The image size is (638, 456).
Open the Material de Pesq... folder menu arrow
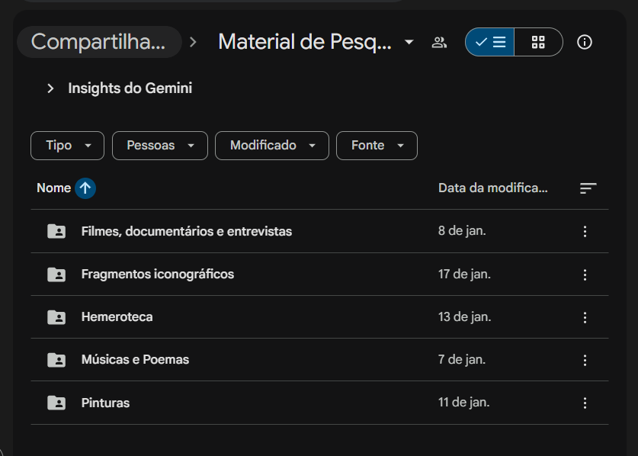point(409,42)
